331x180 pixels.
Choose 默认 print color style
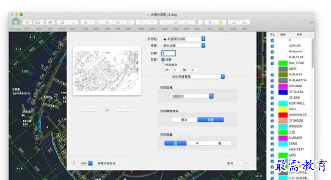[x=185, y=120]
